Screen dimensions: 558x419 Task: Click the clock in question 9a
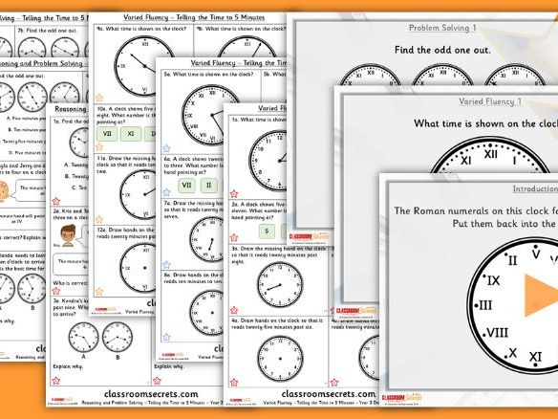[144, 66]
